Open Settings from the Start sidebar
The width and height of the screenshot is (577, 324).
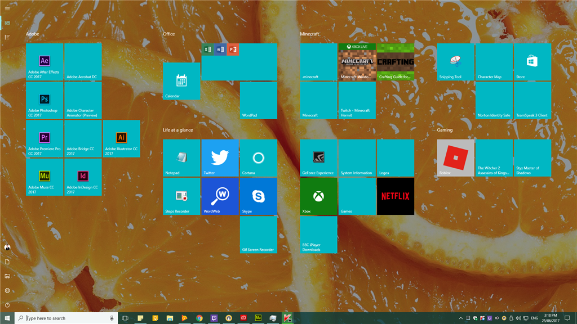[x=7, y=291]
